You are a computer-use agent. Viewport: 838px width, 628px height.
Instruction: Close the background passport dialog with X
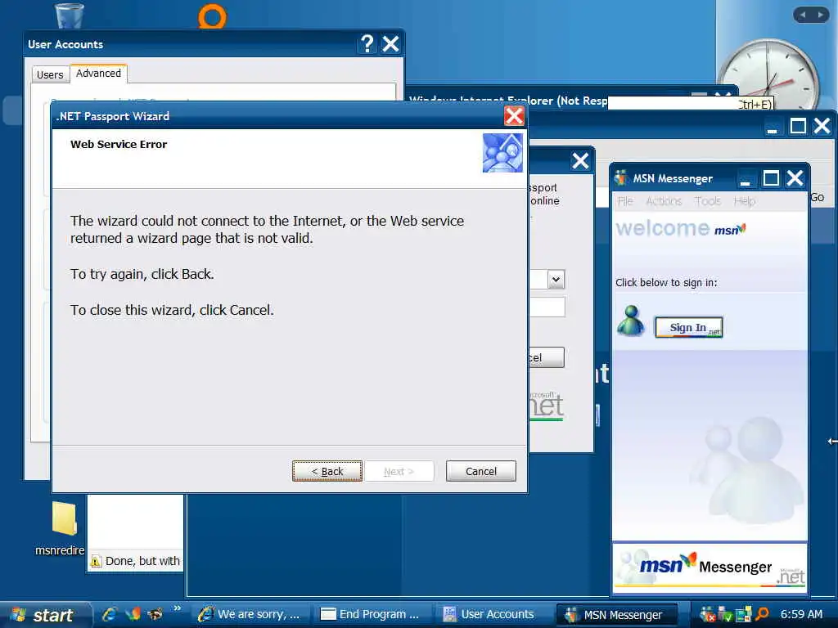(x=580, y=161)
